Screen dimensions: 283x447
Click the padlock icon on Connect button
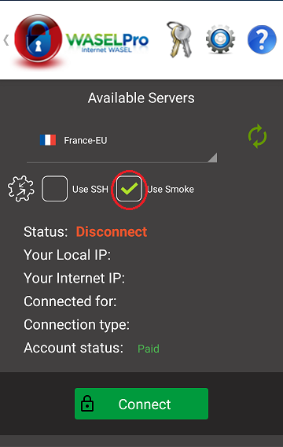point(87,404)
